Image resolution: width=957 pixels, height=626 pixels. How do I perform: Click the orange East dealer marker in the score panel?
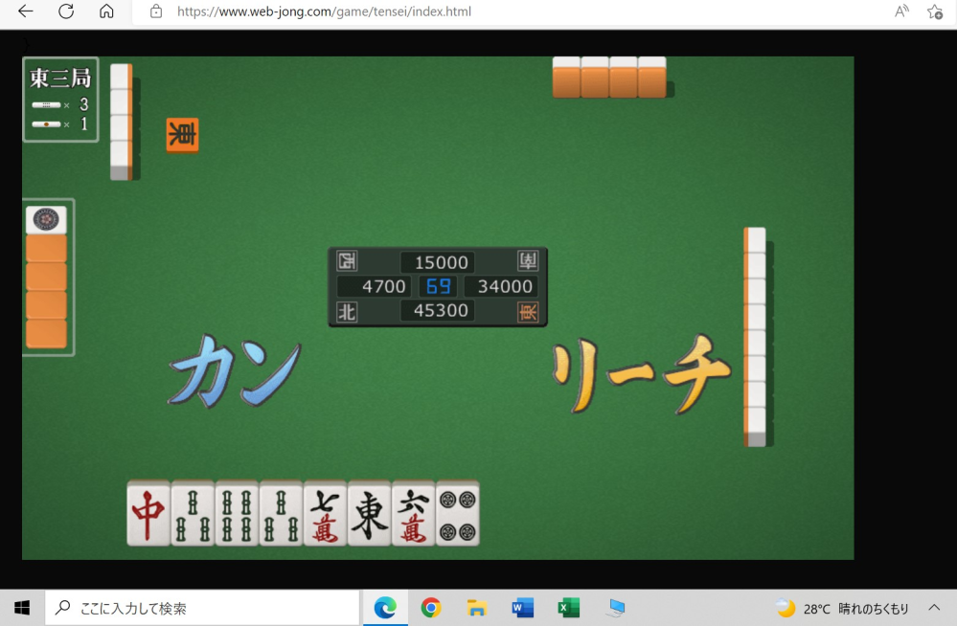coord(528,311)
